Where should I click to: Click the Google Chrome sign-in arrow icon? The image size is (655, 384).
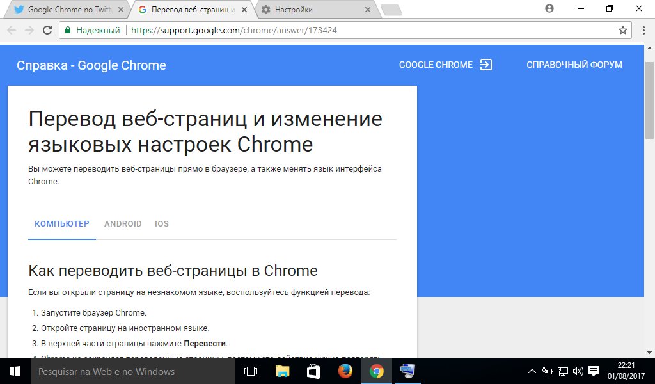pos(486,65)
